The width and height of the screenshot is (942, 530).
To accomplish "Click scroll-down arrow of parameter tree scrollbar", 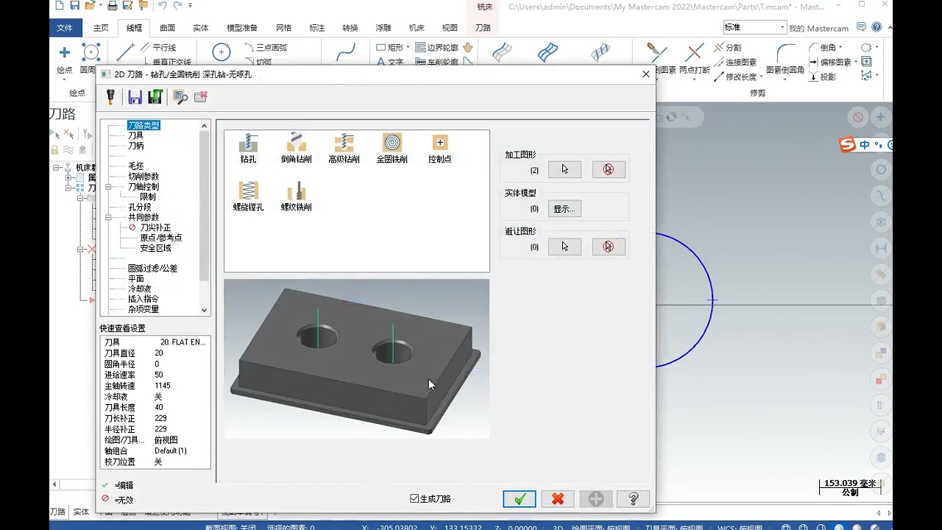I will pos(205,310).
